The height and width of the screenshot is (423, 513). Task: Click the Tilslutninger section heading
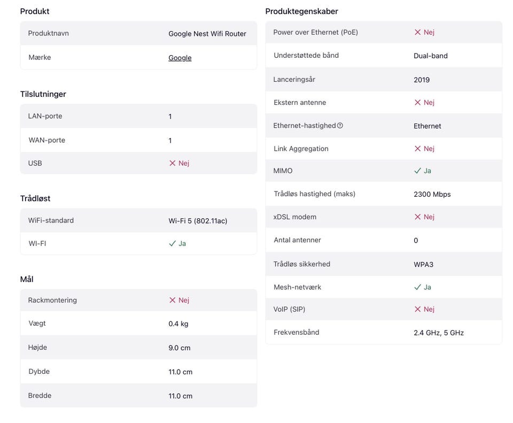point(43,94)
